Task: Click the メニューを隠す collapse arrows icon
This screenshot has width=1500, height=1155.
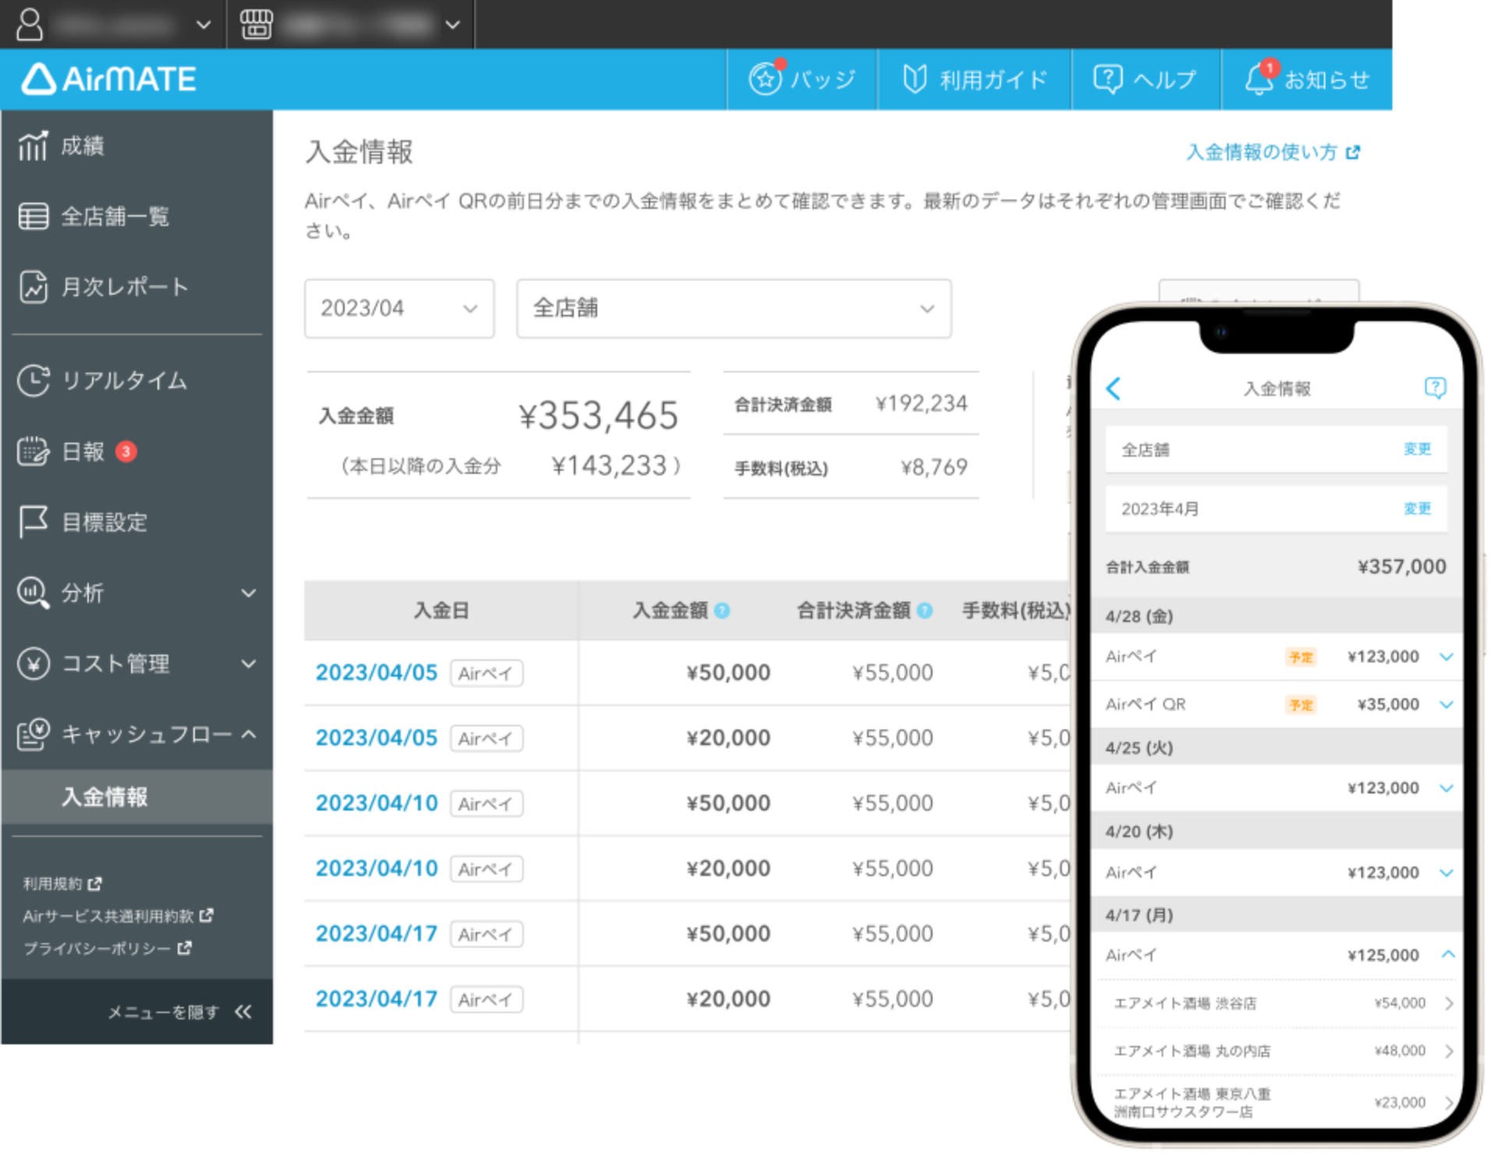Action: tap(243, 1012)
